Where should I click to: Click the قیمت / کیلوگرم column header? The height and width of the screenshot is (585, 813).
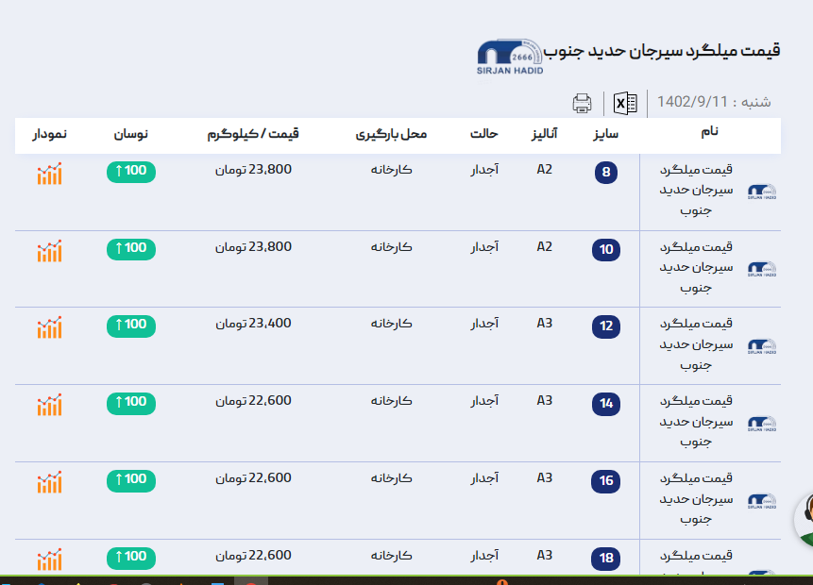253,134
